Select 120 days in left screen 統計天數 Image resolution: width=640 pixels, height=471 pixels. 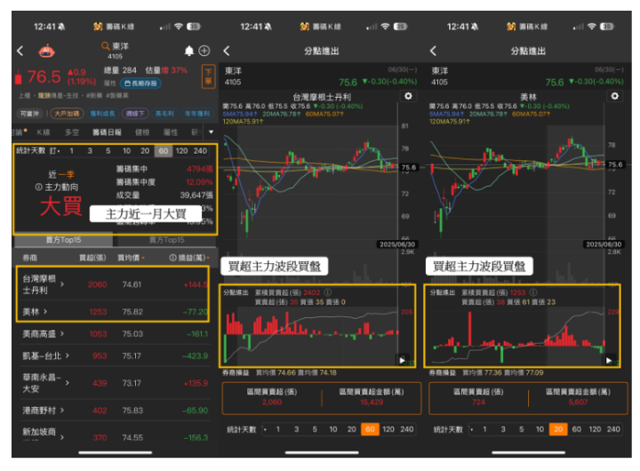[x=181, y=151]
